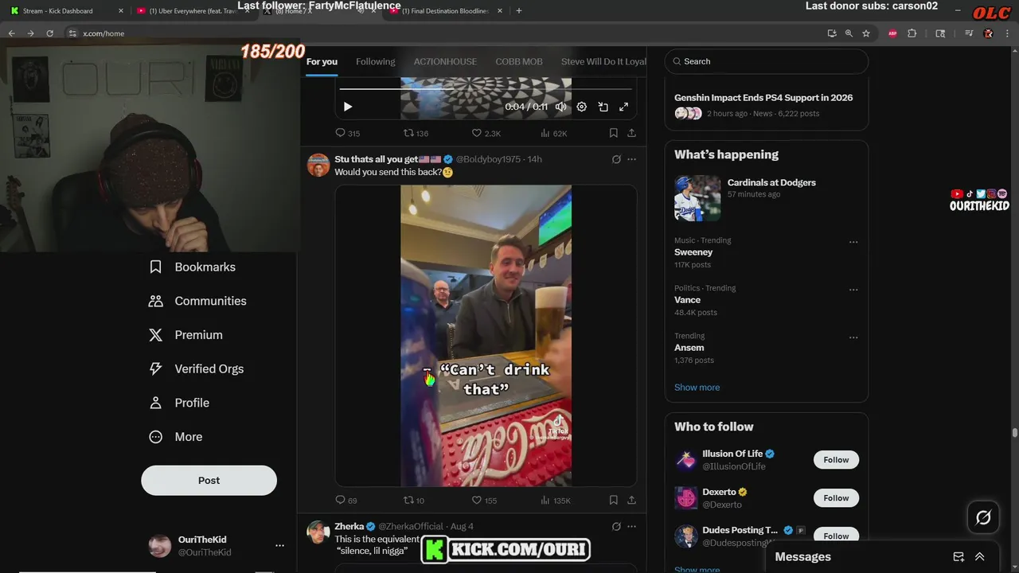Open options for Ansem trend

point(853,337)
